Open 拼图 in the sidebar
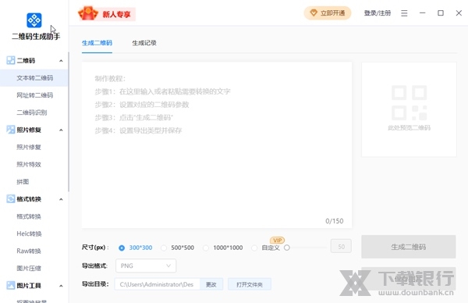This screenshot has height=303, width=468. point(34,182)
